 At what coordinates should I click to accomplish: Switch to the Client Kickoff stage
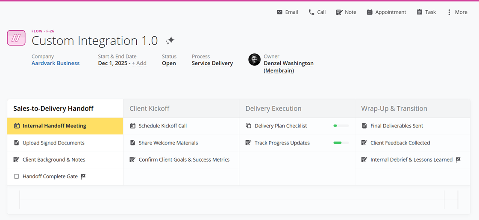pos(150,108)
